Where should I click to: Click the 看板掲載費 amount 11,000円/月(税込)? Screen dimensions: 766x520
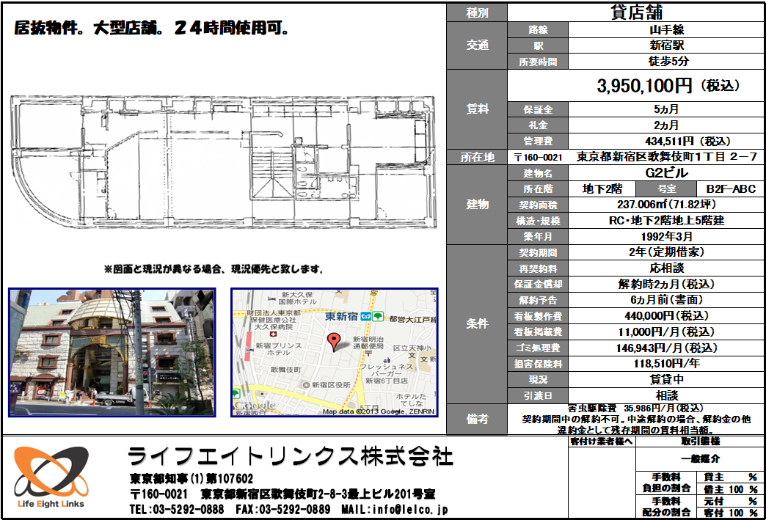tap(666, 332)
